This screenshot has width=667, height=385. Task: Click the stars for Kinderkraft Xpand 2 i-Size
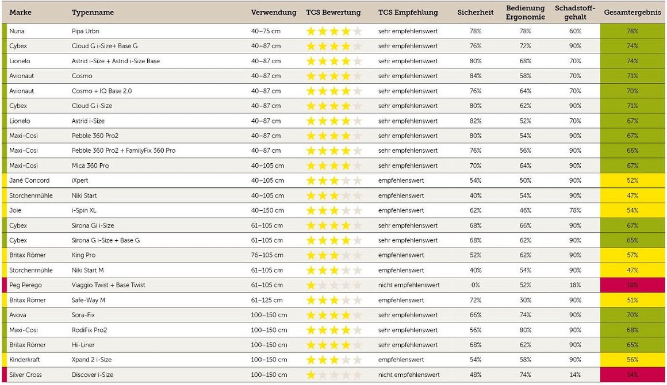click(334, 360)
